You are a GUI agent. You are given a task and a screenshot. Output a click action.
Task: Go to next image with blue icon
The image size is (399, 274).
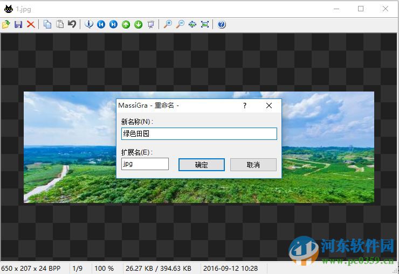(x=113, y=24)
